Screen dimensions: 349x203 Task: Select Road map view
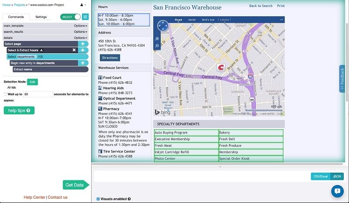178,20
